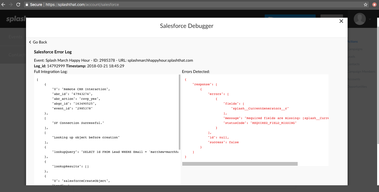Click the Salesforce Debugger title
Viewport: 379px width, 192px height.
[187, 26]
